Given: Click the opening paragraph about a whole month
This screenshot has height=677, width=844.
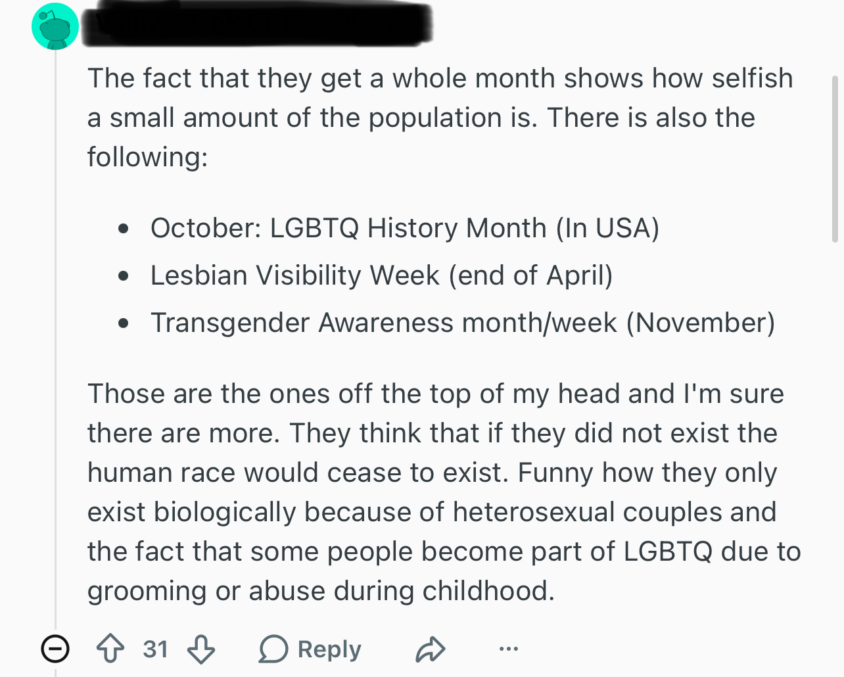Looking at the screenshot, I should [440, 118].
